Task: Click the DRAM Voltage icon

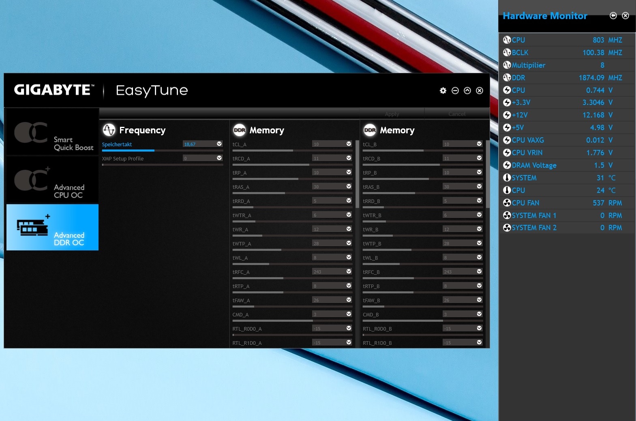Action: [x=507, y=165]
